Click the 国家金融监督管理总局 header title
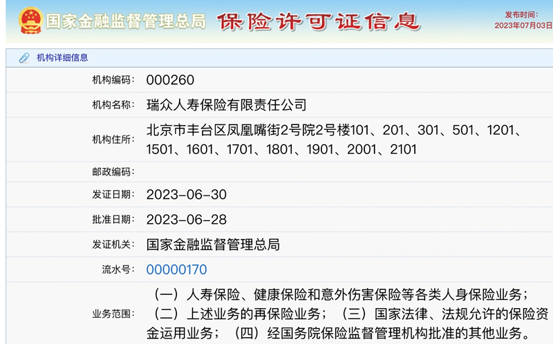This screenshot has height=344, width=553. pyautogui.click(x=126, y=21)
